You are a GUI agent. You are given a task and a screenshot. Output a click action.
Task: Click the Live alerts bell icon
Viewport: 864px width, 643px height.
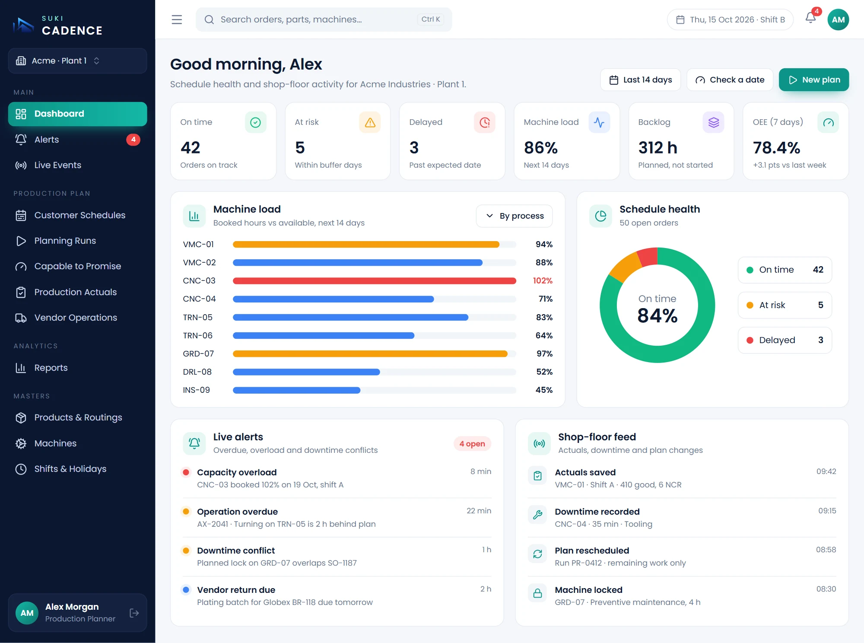point(194,443)
